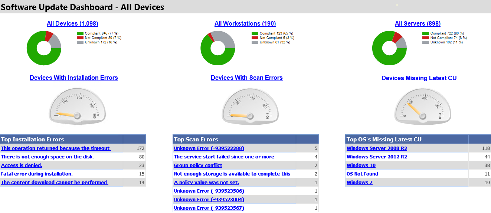
Task: Click gray Unknown swatch in All Workstations legend
Action: 255,42
